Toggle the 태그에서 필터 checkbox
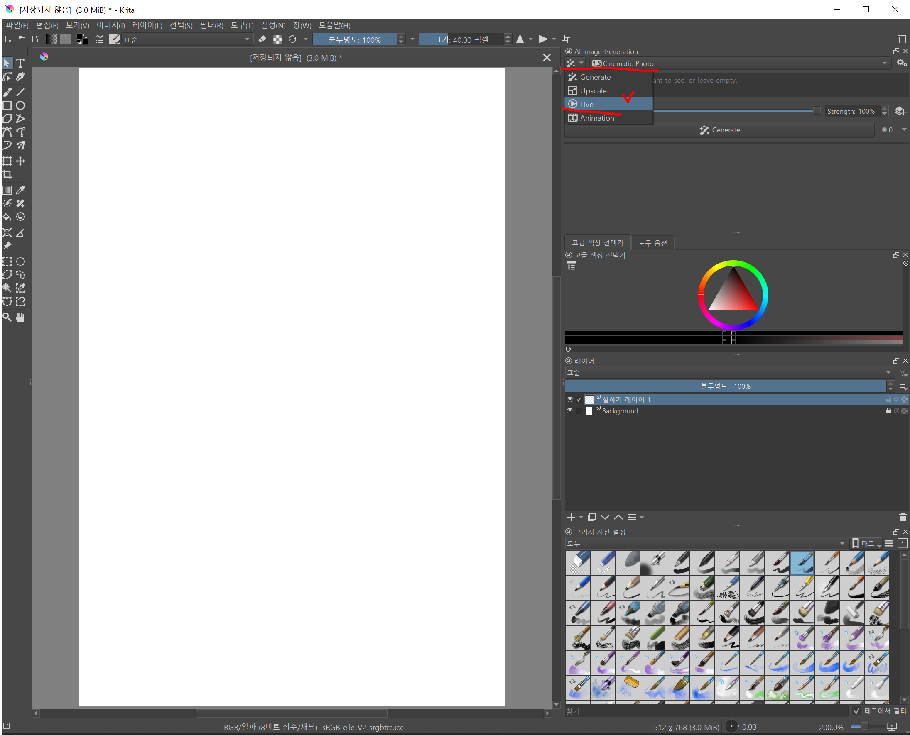Screen dimensions: 910x735 856,711
